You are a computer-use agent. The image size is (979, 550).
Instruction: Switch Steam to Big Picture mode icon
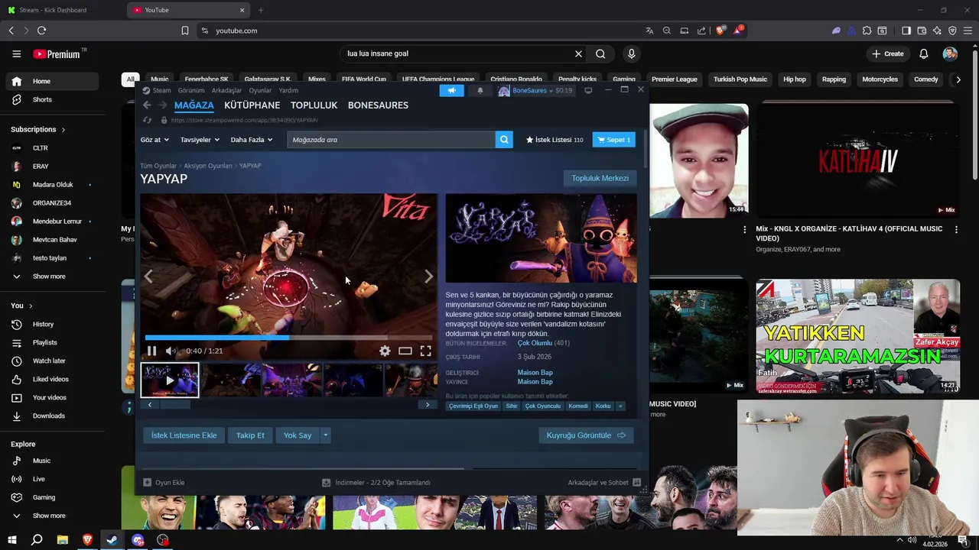[x=588, y=90]
